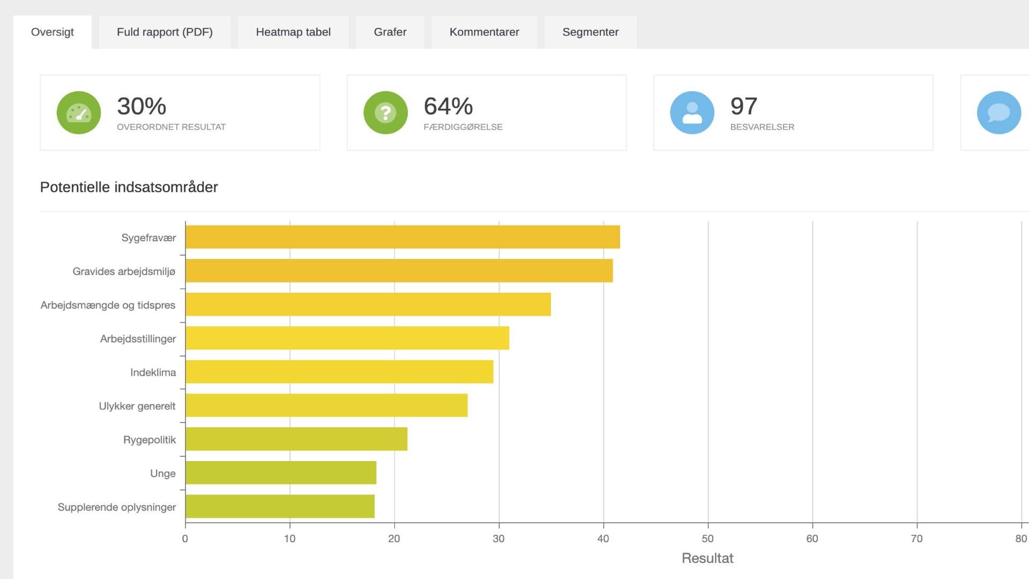1029x579 pixels.
Task: Click the Unge axis label
Action: click(163, 474)
